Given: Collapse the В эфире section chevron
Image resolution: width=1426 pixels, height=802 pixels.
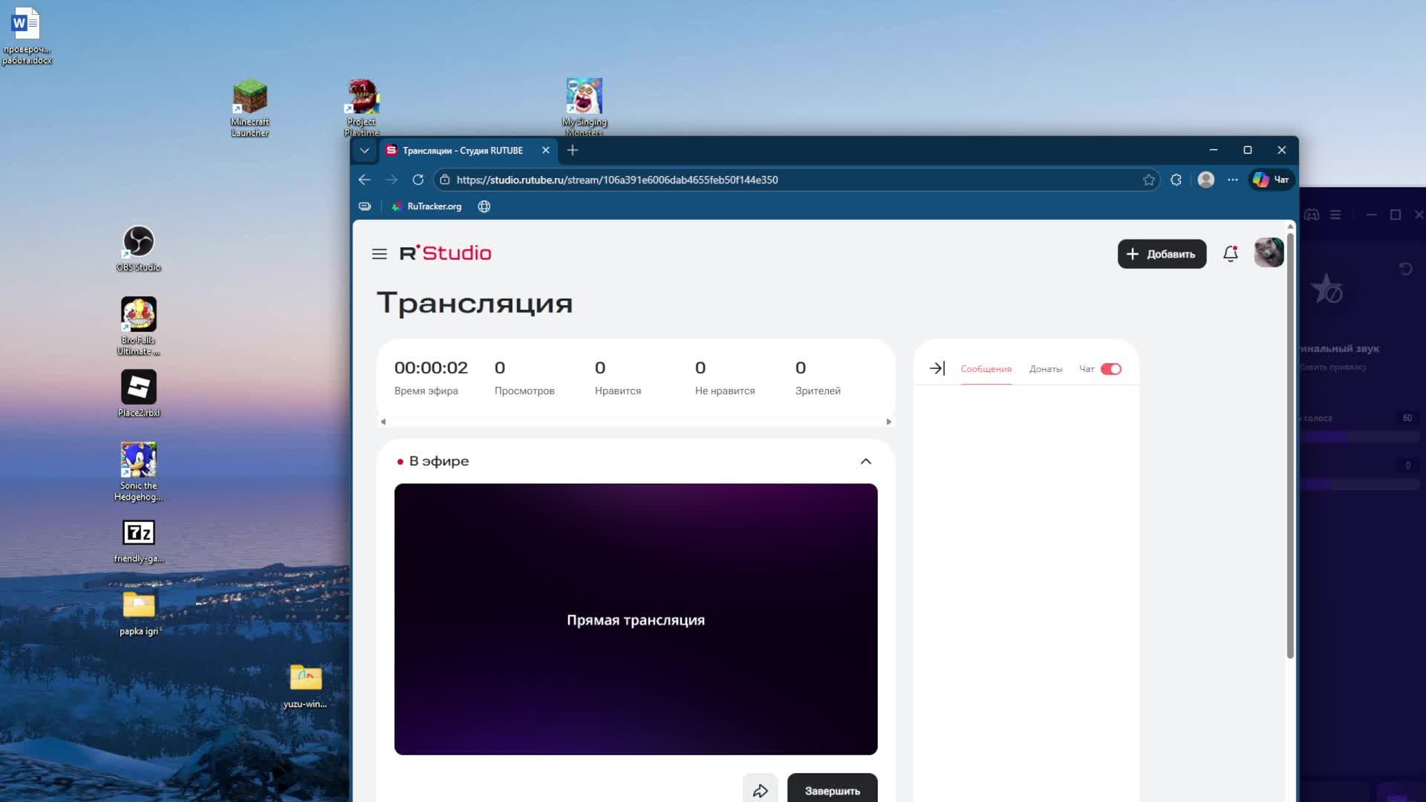Looking at the screenshot, I should pos(865,461).
